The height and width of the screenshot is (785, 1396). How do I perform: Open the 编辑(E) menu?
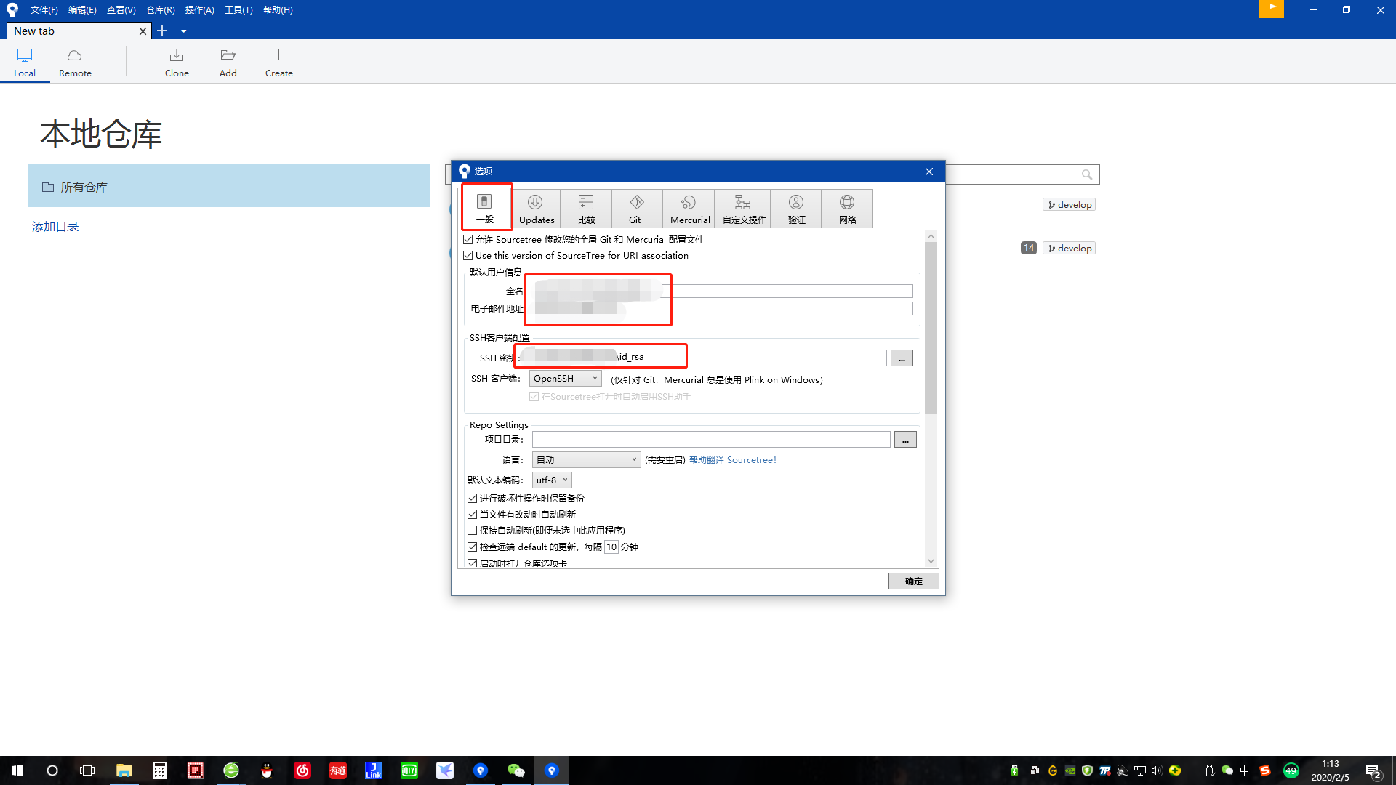tap(82, 10)
